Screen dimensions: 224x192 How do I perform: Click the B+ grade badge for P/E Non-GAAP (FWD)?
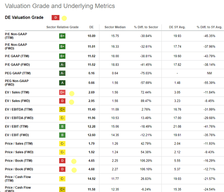click(62, 46)
